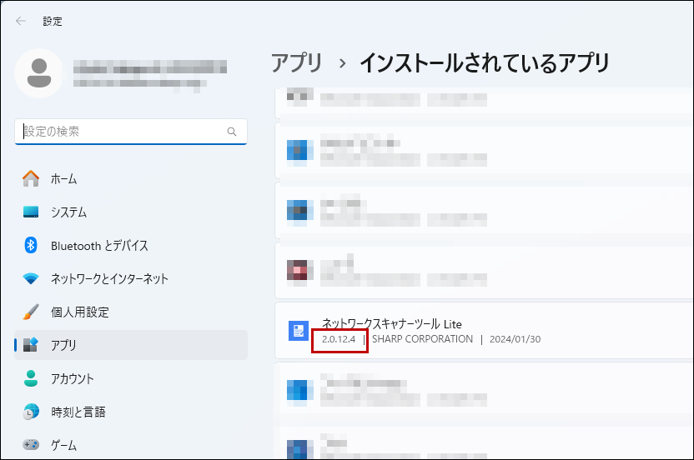The image size is (694, 460).
Task: Click インストールされているアプリ page heading
Action: (485, 62)
